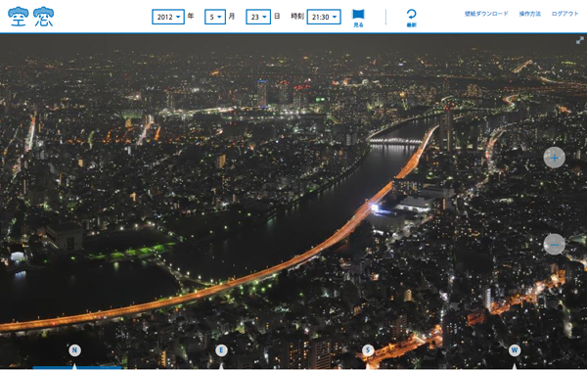Expand the time dropdown showing 21:30
Screen dimensions: 587x370
pyautogui.click(x=324, y=17)
